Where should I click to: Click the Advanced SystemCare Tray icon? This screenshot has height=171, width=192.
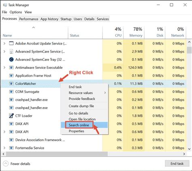(11, 60)
